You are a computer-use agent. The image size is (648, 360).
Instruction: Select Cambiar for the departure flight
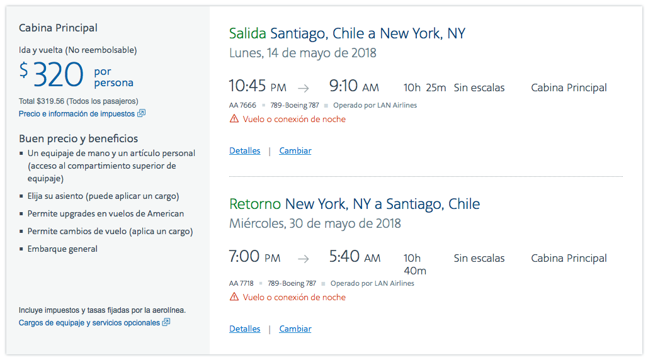(295, 150)
